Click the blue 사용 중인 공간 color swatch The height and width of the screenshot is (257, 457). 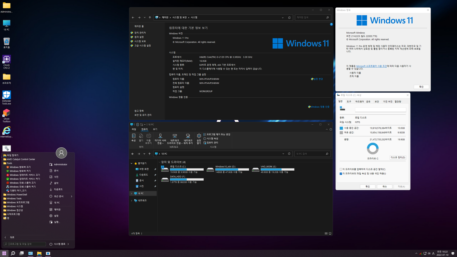pyautogui.click(x=341, y=128)
